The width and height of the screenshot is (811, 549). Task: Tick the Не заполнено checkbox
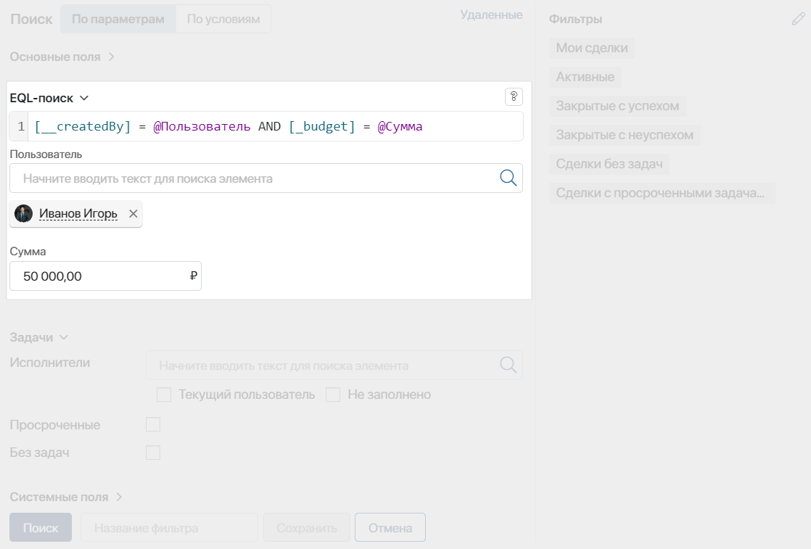[333, 395]
